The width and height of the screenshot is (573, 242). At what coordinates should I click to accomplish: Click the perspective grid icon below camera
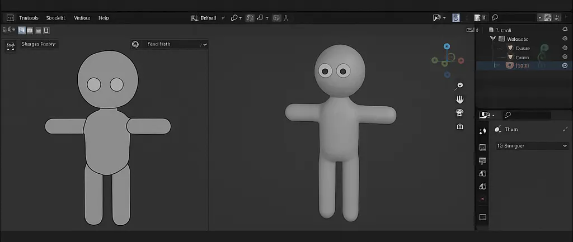tap(460, 127)
